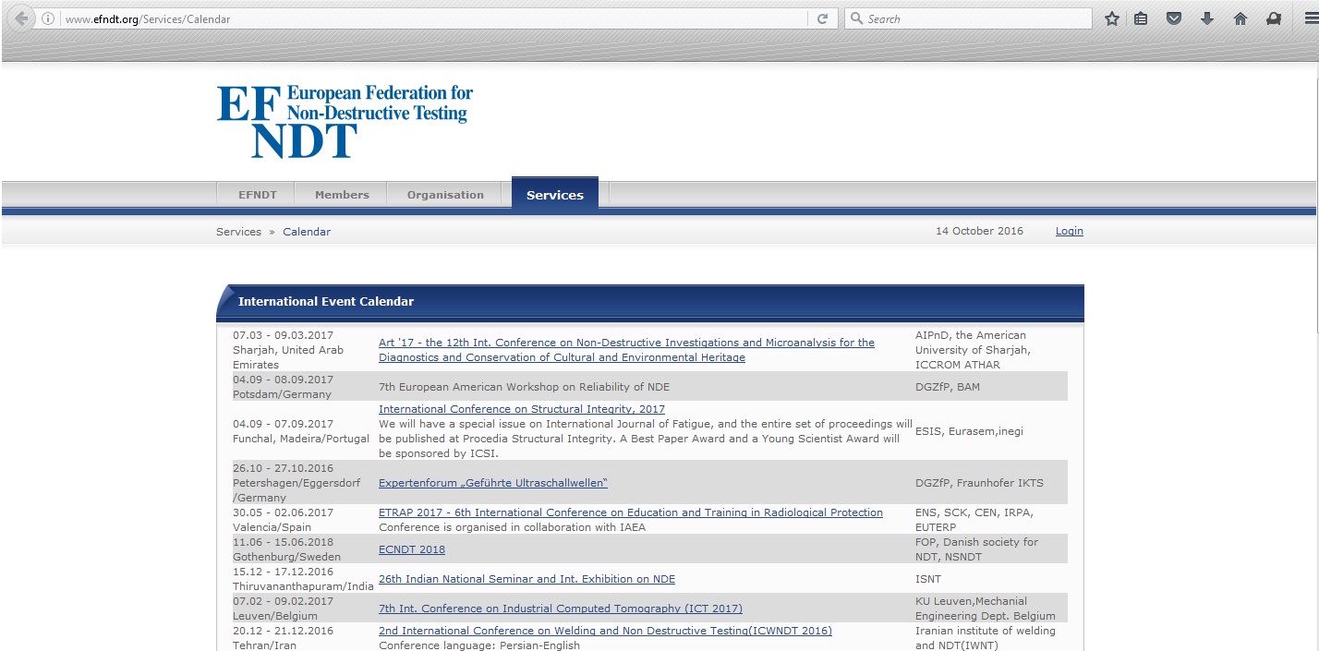This screenshot has width=1319, height=651.
Task: Click the Calendar breadcrumb link
Action: click(x=307, y=232)
